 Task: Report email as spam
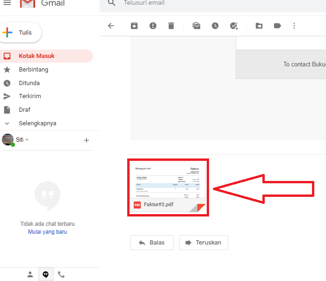(x=153, y=26)
